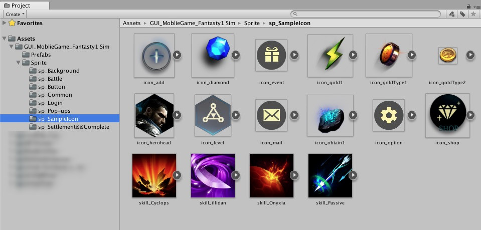Expand sub-sprites of icon_diamond
The image size is (481, 230).
[236, 55]
